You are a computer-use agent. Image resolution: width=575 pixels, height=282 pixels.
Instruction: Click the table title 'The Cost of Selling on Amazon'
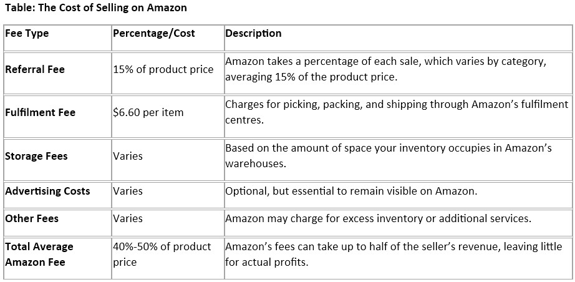pos(95,8)
